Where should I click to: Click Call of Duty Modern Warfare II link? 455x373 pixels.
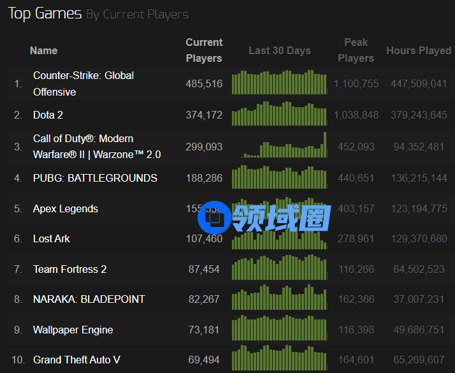[96, 147]
